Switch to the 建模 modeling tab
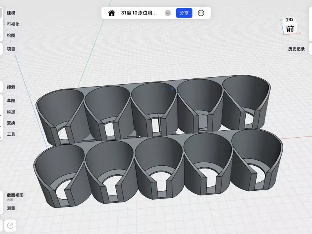This screenshot has width=312, height=234. [11, 13]
